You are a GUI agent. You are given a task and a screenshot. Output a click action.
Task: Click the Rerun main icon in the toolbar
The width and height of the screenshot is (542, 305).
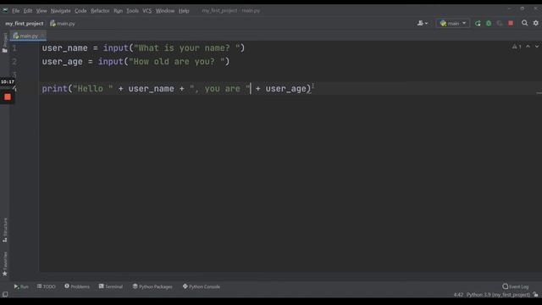478,23
